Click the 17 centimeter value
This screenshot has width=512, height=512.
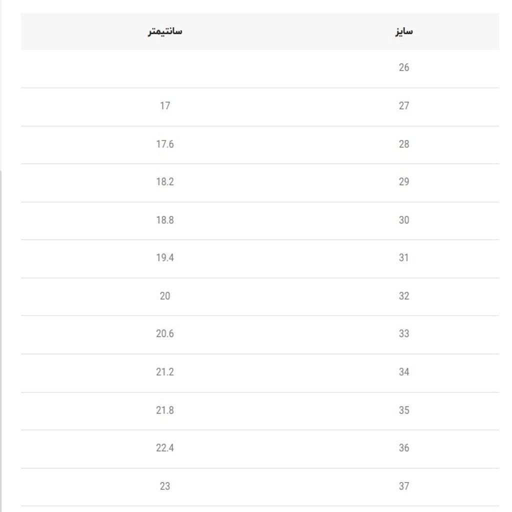(x=165, y=106)
